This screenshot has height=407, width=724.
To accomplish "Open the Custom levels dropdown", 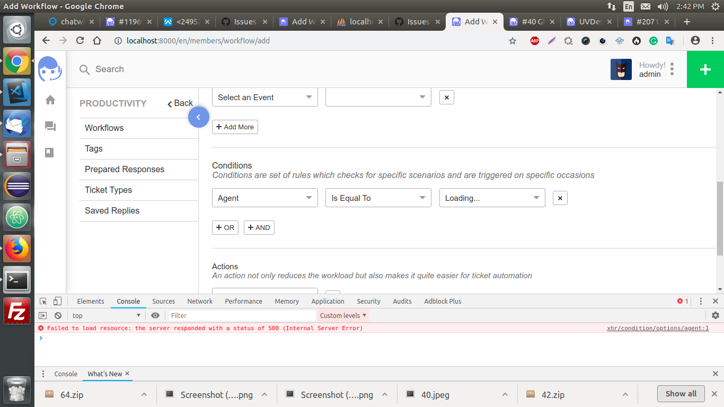I will (x=342, y=315).
